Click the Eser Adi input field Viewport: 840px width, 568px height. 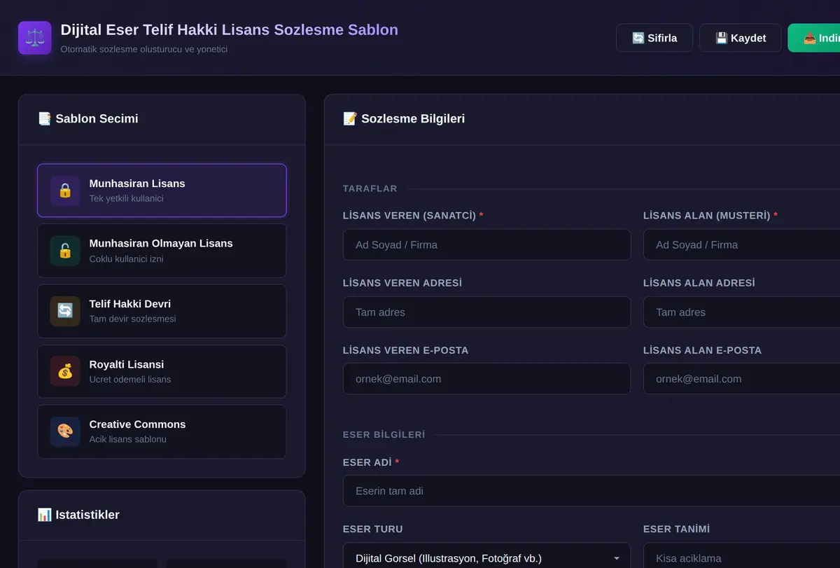click(x=591, y=491)
